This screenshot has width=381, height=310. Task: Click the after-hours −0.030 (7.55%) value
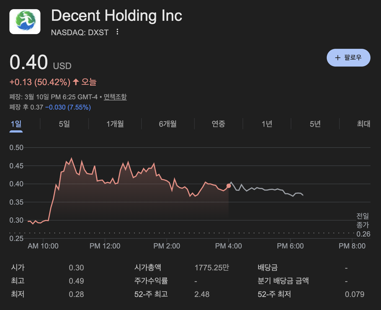pos(68,107)
